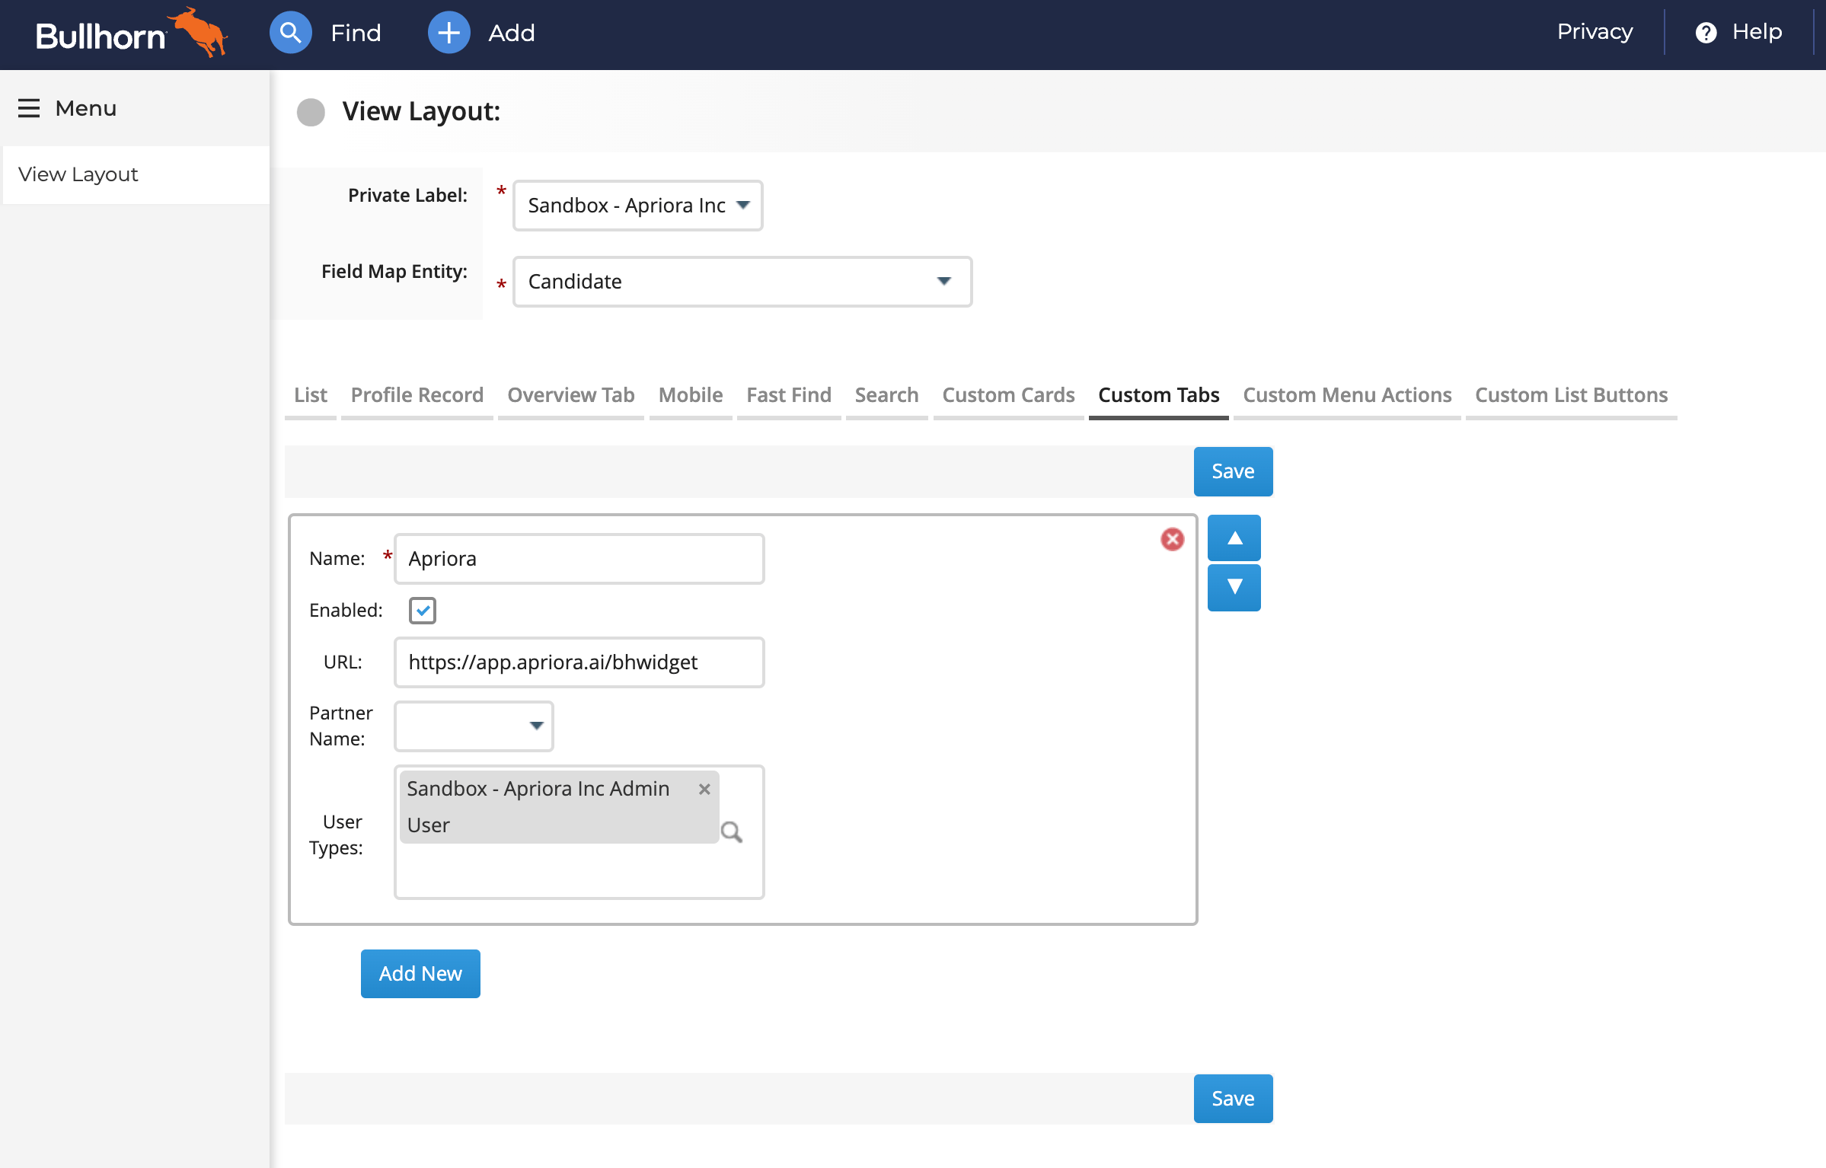Click the Find label in header

(x=356, y=33)
